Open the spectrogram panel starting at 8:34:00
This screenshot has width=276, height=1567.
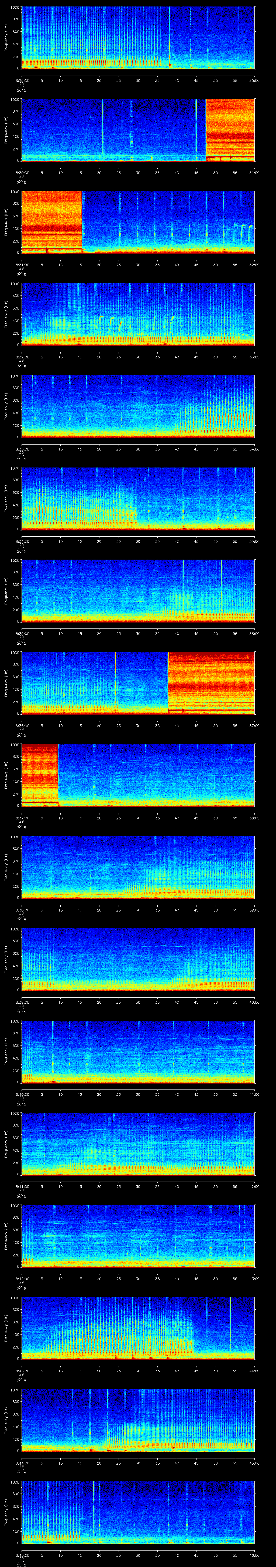pos(138,498)
